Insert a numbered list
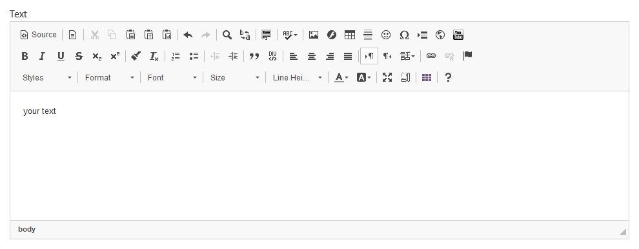This screenshot has width=639, height=249. pyautogui.click(x=176, y=56)
